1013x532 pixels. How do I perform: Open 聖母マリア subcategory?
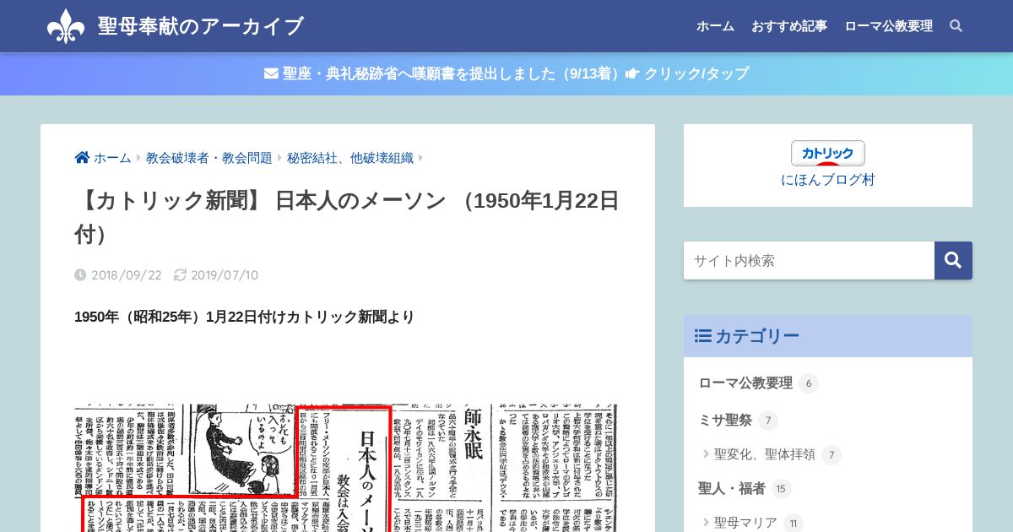[745, 523]
